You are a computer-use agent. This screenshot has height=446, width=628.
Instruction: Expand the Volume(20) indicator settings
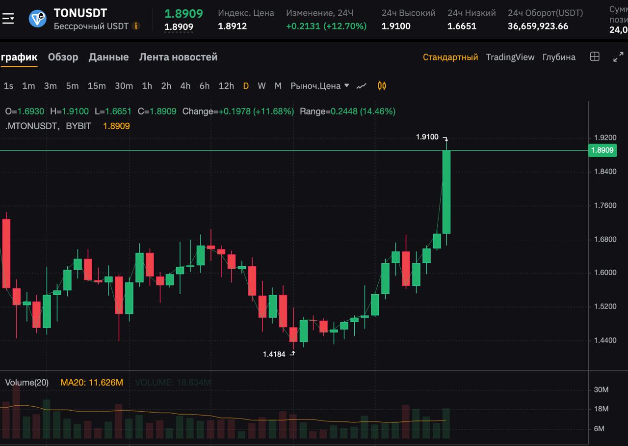(x=27, y=382)
